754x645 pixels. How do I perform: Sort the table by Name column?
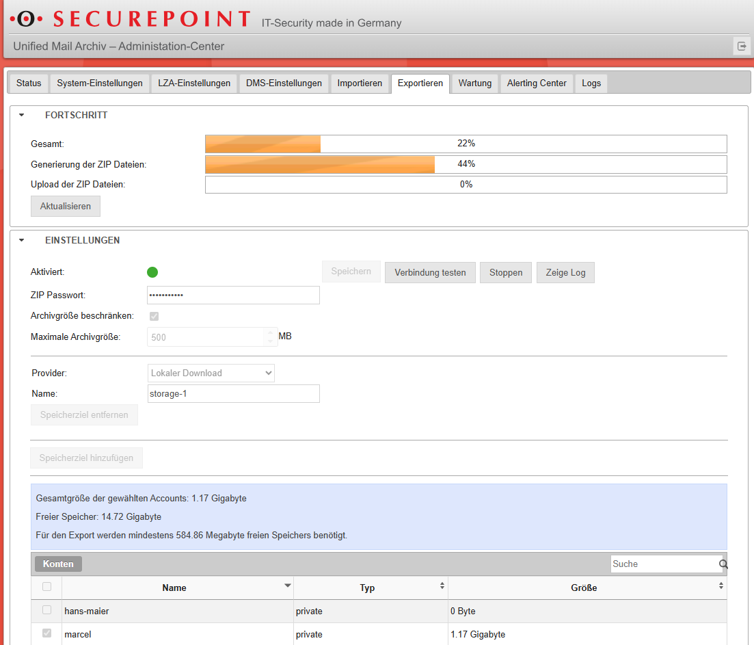pyautogui.click(x=178, y=588)
